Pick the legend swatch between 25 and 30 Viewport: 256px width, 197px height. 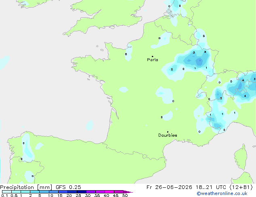[x=82, y=192]
